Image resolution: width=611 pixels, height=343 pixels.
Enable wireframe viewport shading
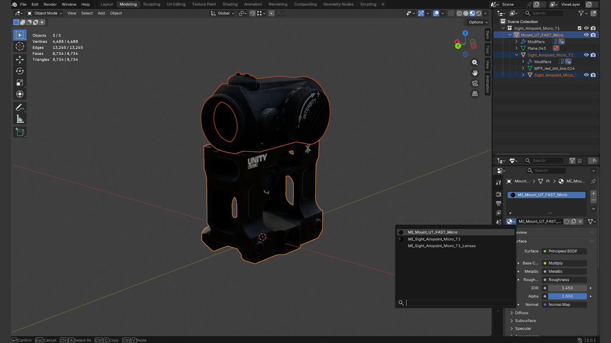tap(459, 13)
